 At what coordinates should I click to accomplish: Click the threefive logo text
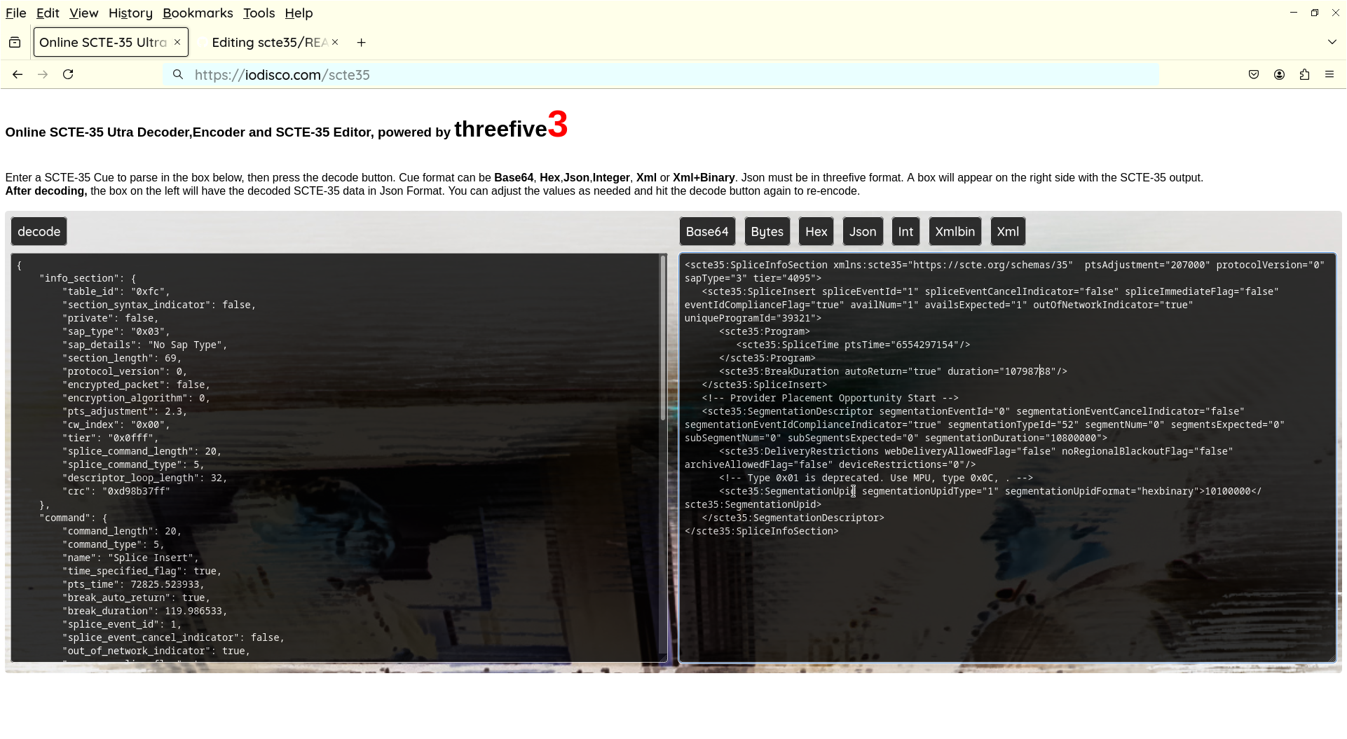pyautogui.click(x=511, y=127)
